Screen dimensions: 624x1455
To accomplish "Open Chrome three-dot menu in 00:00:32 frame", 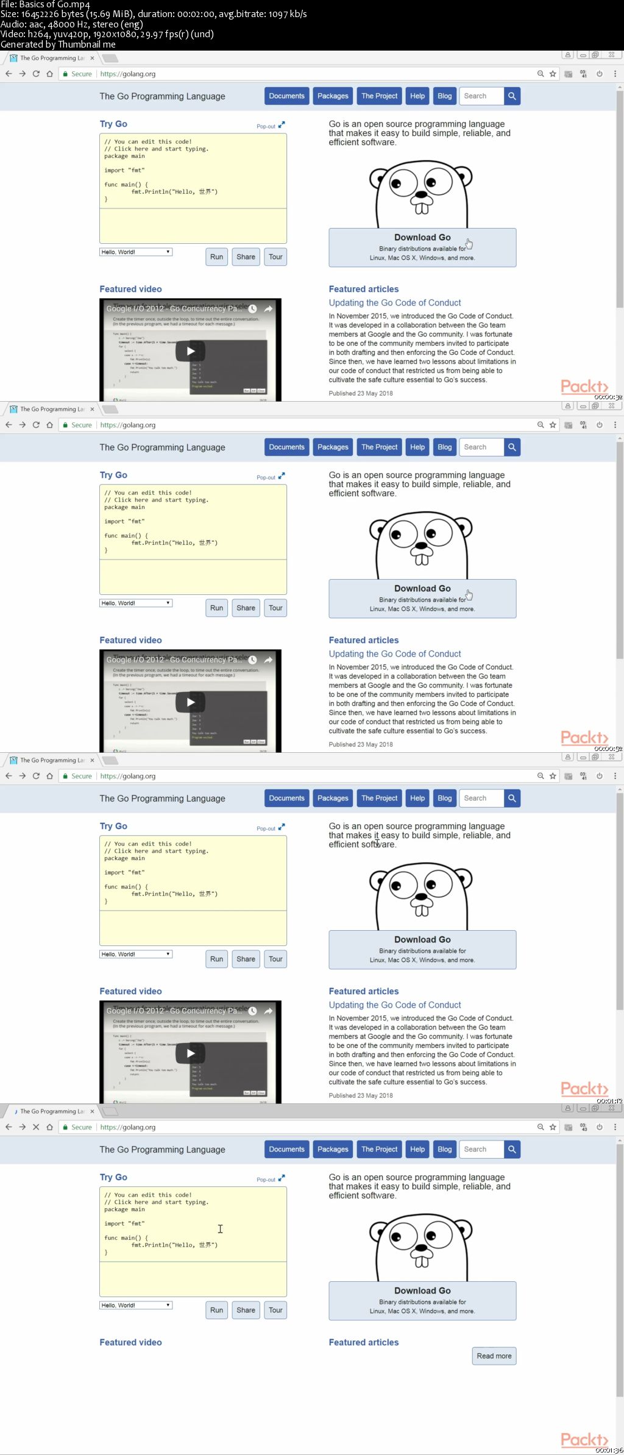I will [x=615, y=74].
